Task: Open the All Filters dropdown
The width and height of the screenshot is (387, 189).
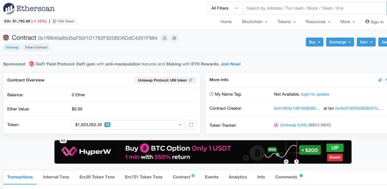Action: (225, 8)
